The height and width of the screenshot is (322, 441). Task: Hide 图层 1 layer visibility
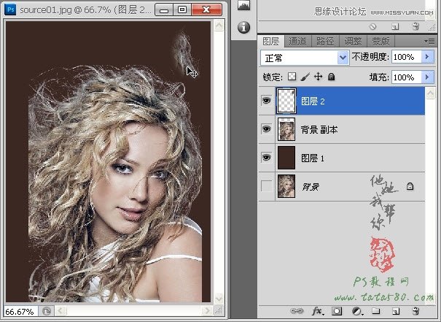(x=266, y=158)
